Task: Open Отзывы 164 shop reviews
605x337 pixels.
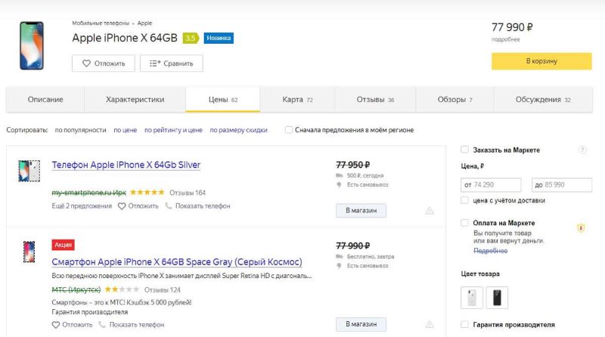Action: pyautogui.click(x=188, y=193)
